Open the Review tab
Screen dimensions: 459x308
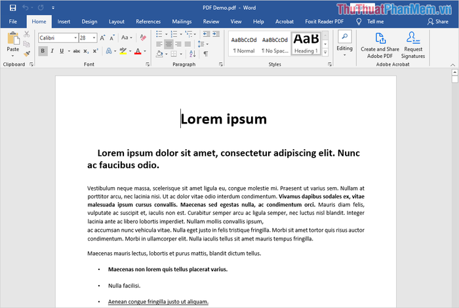211,22
